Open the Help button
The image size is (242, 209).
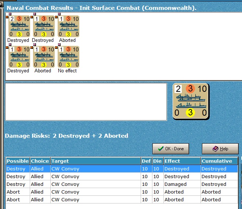220,149
